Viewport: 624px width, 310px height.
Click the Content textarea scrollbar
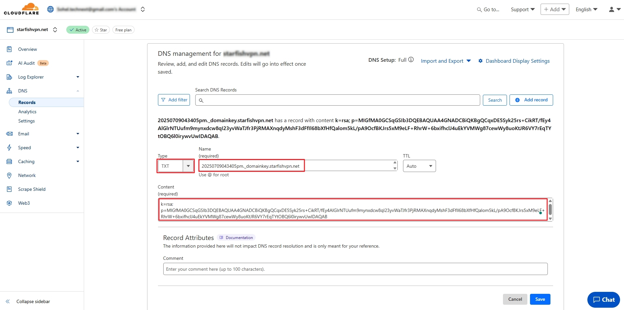(x=550, y=210)
